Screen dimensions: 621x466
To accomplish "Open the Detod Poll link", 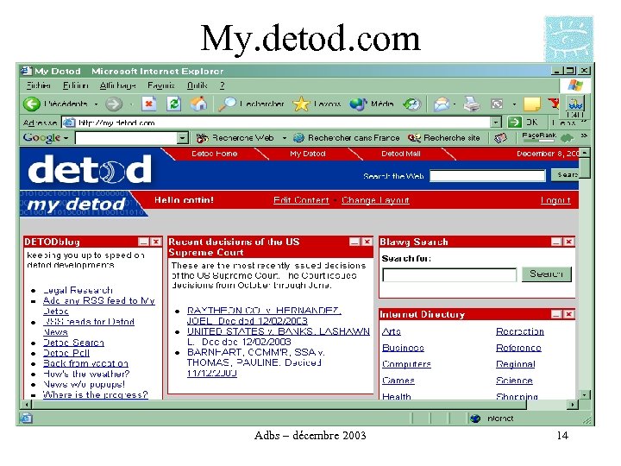I will (66, 353).
